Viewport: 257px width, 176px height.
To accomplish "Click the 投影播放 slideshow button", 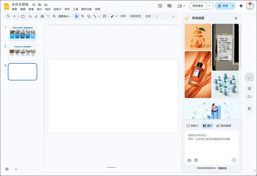I will 198,6.
